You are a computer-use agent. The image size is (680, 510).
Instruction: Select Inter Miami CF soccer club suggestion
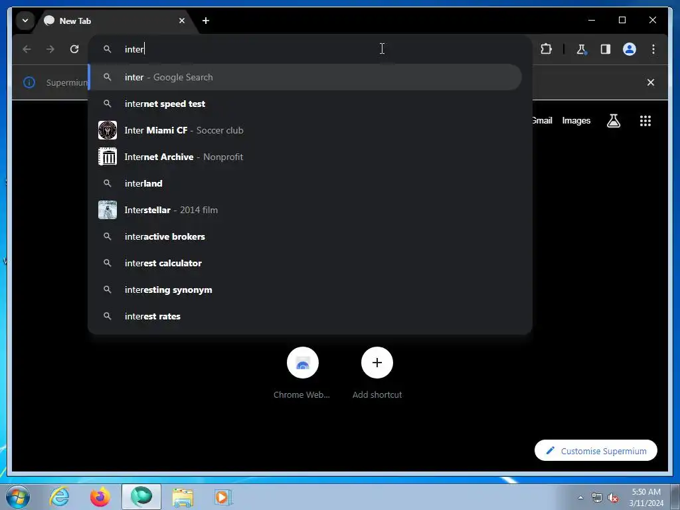pyautogui.click(x=305, y=130)
